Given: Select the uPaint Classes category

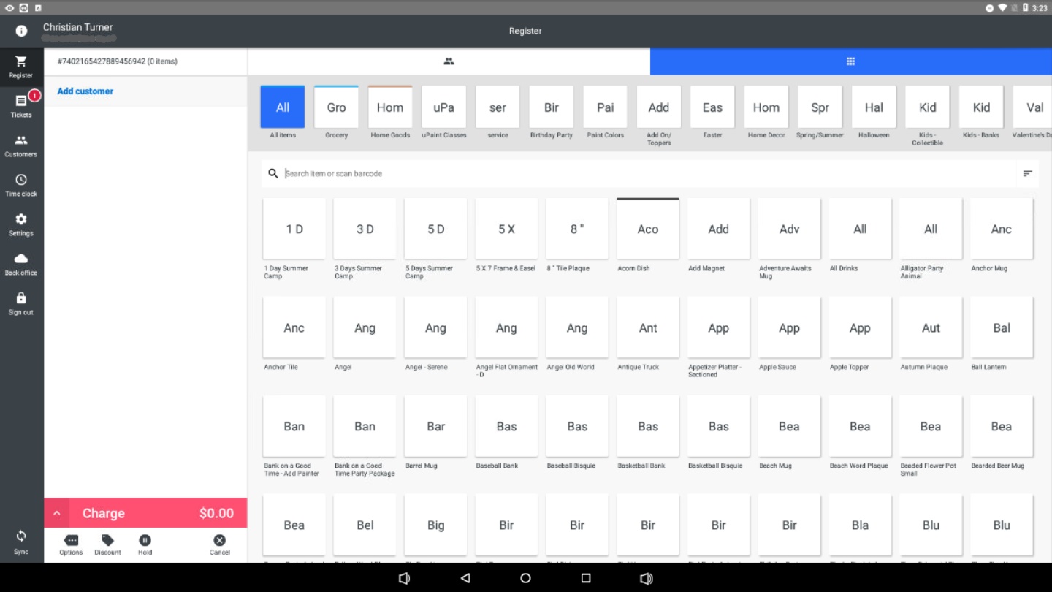Looking at the screenshot, I should tap(444, 112).
